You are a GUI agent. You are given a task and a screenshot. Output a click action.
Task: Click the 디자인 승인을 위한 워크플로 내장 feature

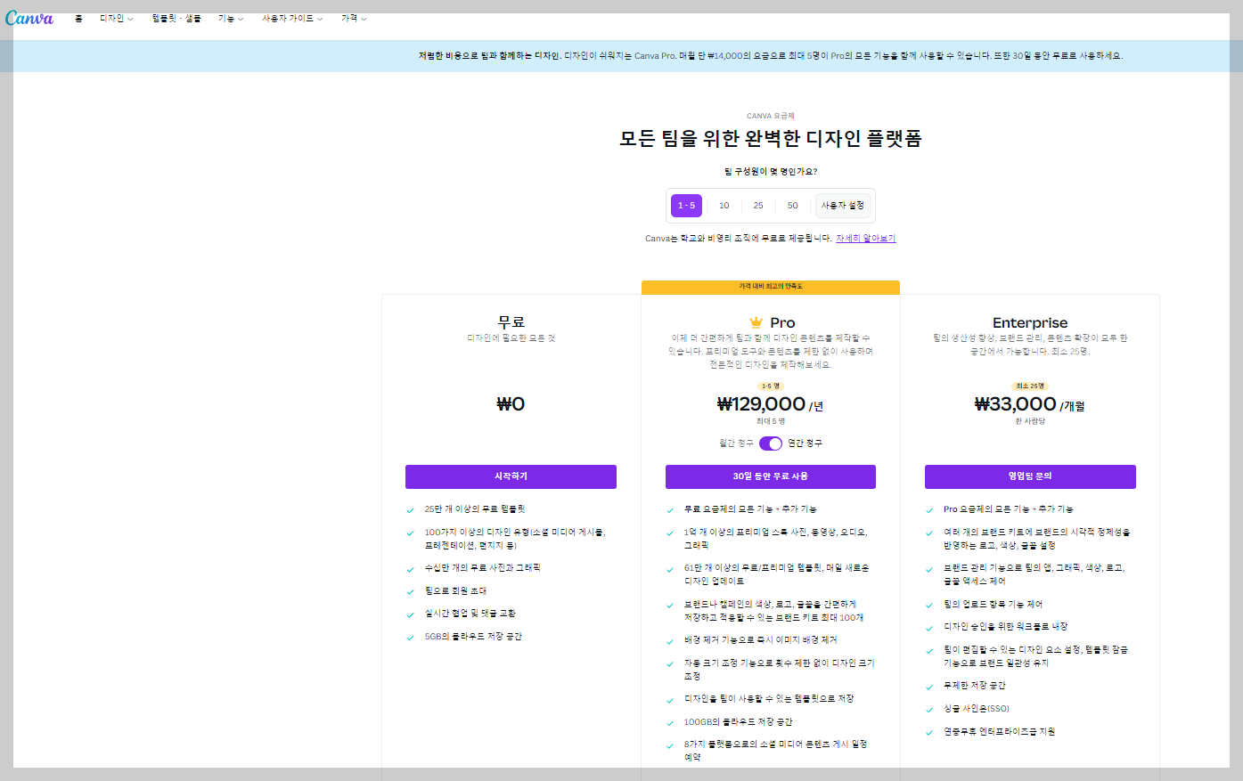pos(1005,627)
